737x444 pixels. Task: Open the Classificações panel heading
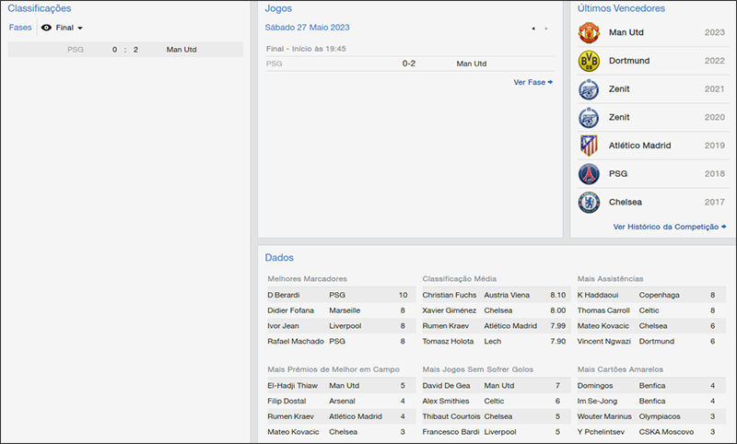[39, 8]
